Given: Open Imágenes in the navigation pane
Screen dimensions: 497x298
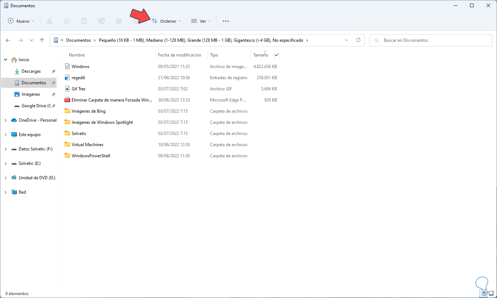Looking at the screenshot, I should click(31, 94).
